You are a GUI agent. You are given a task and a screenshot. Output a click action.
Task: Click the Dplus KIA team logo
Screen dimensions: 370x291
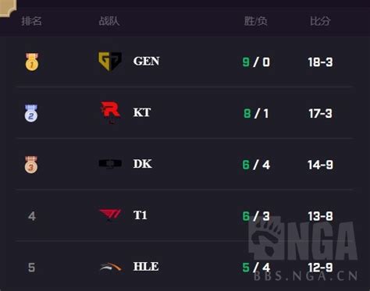tap(110, 164)
